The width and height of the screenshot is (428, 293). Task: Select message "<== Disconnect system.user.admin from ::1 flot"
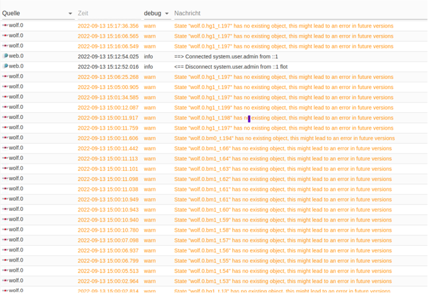(231, 67)
